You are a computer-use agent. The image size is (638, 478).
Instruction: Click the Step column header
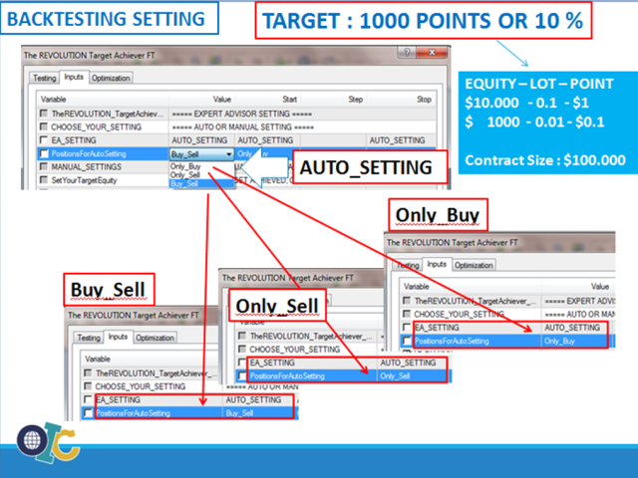355,100
